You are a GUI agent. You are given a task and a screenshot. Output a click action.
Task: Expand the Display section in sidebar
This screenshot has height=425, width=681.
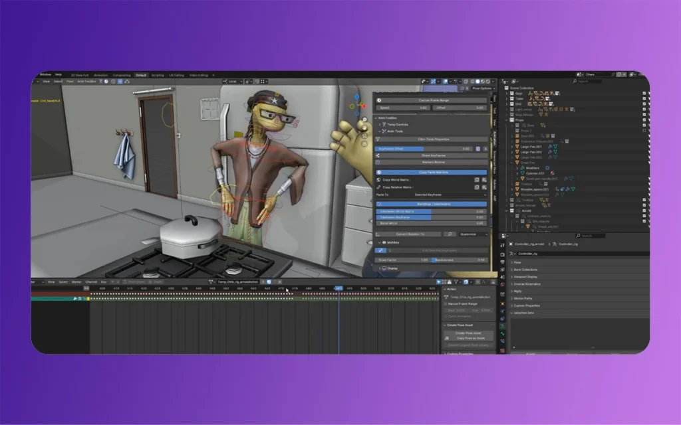tap(380, 268)
